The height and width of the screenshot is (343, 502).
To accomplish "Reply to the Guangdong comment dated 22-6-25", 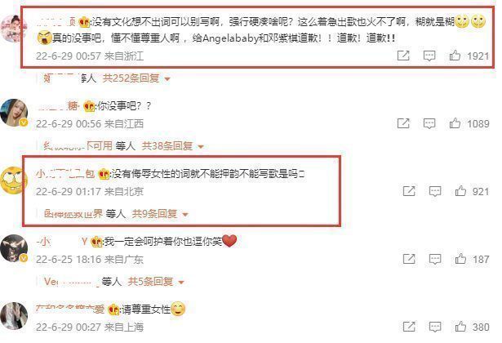I will pyautogui.click(x=435, y=259).
